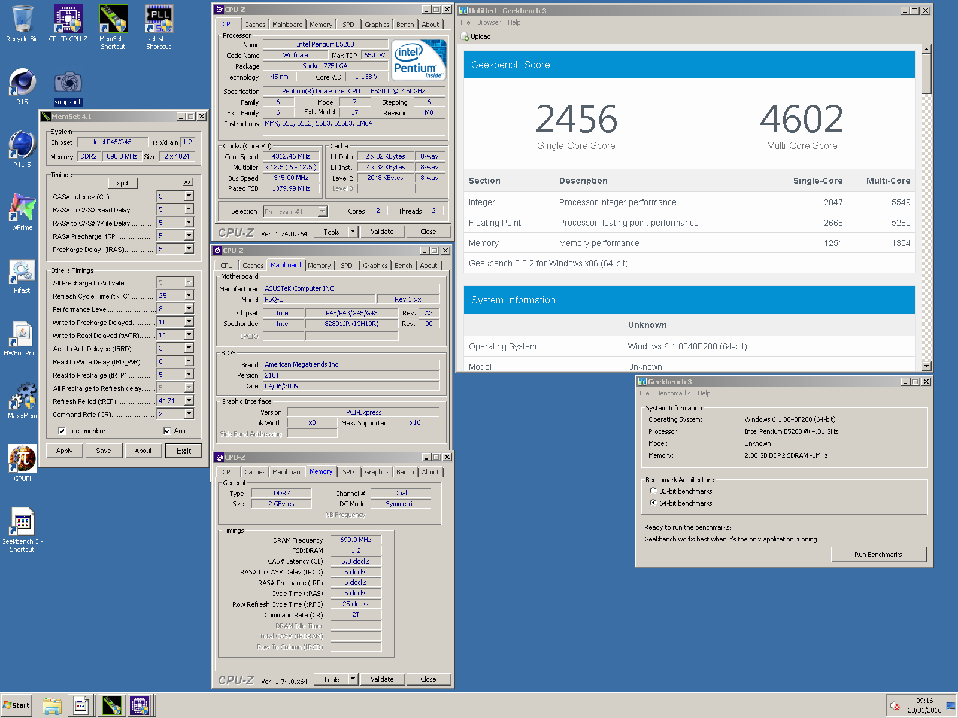Open the Performance Level dropdown

coord(189,309)
